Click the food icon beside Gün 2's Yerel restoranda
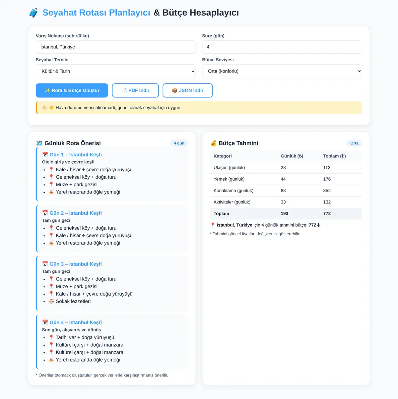Image resolution: width=398 pixels, height=399 pixels. point(51,243)
